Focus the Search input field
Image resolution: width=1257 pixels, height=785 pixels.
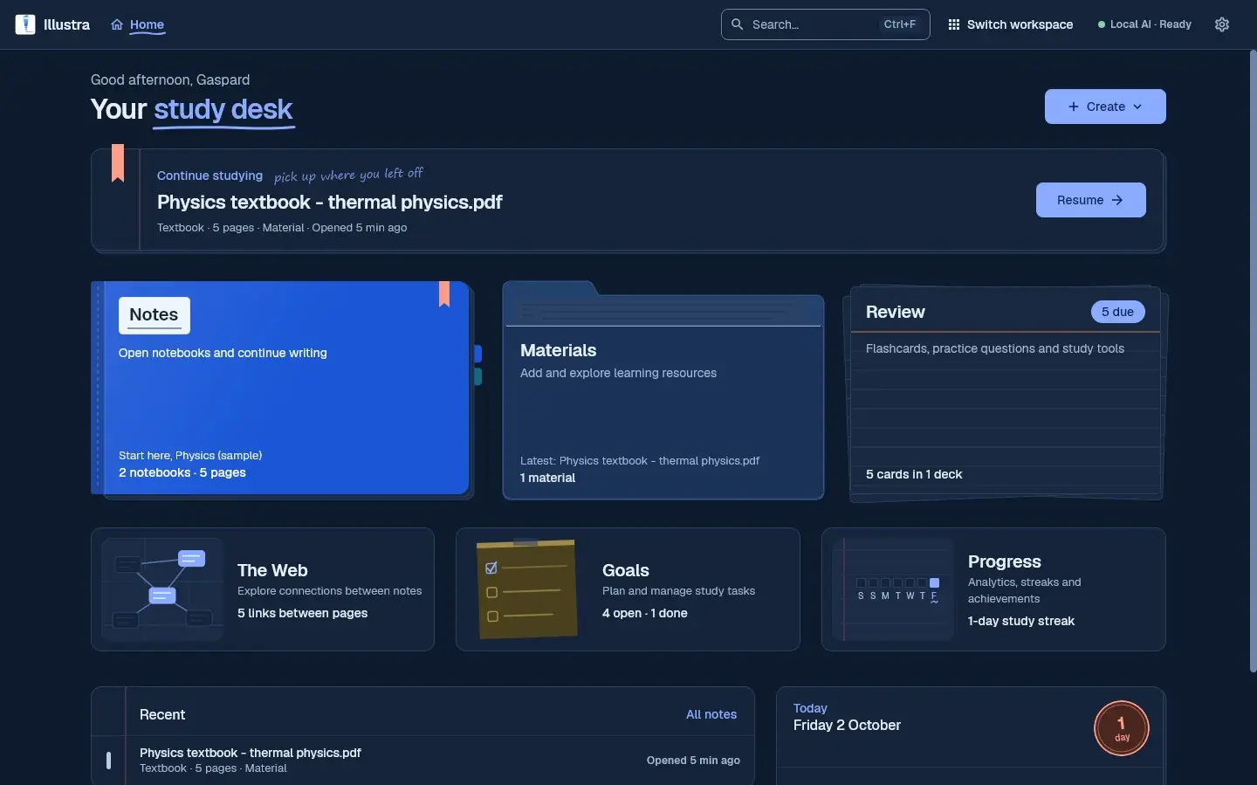pos(825,24)
